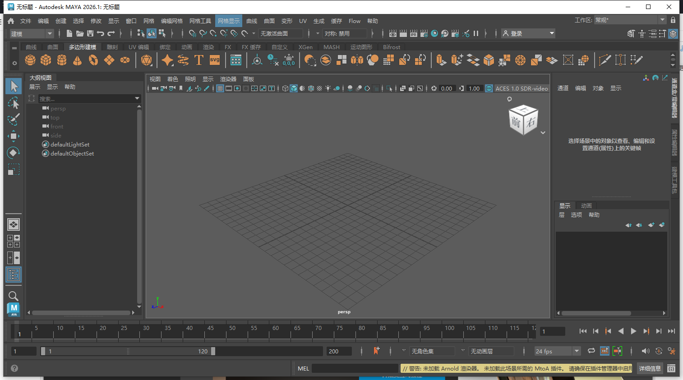Switch to the UV 编辑 shelf tab
683x380 pixels.
pos(138,47)
